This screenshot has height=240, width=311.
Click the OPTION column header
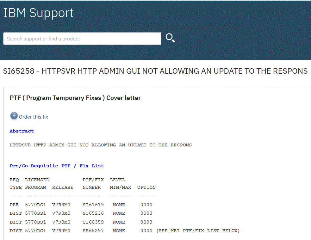(146, 187)
